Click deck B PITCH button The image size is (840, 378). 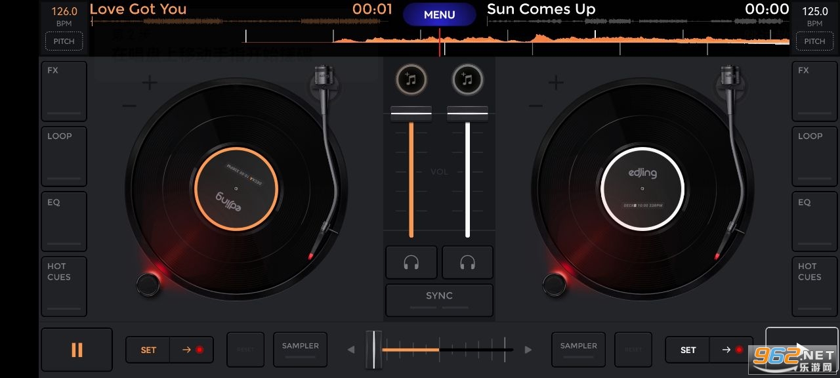[x=814, y=41]
